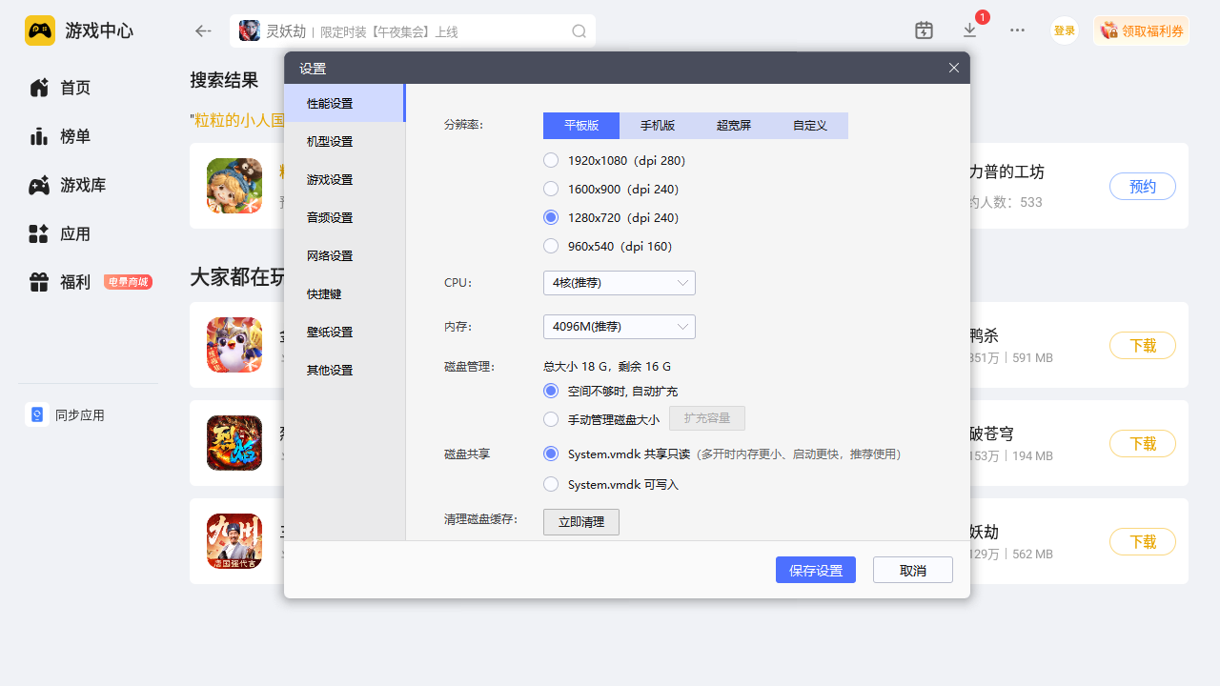The height and width of the screenshot is (686, 1220).
Task: Open the 内存 4096M dropdown
Action: [x=619, y=327]
